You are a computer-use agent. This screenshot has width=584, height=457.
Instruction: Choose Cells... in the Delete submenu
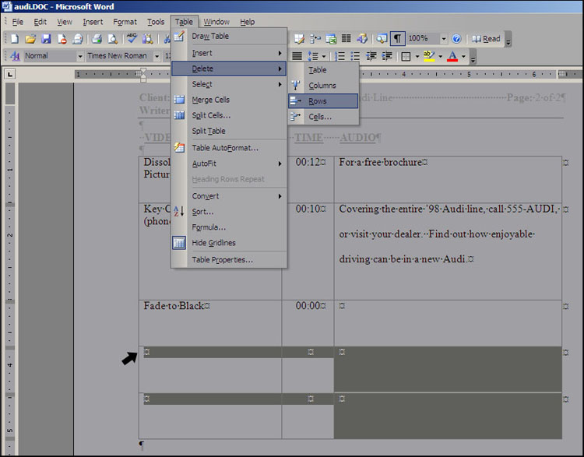coord(323,117)
